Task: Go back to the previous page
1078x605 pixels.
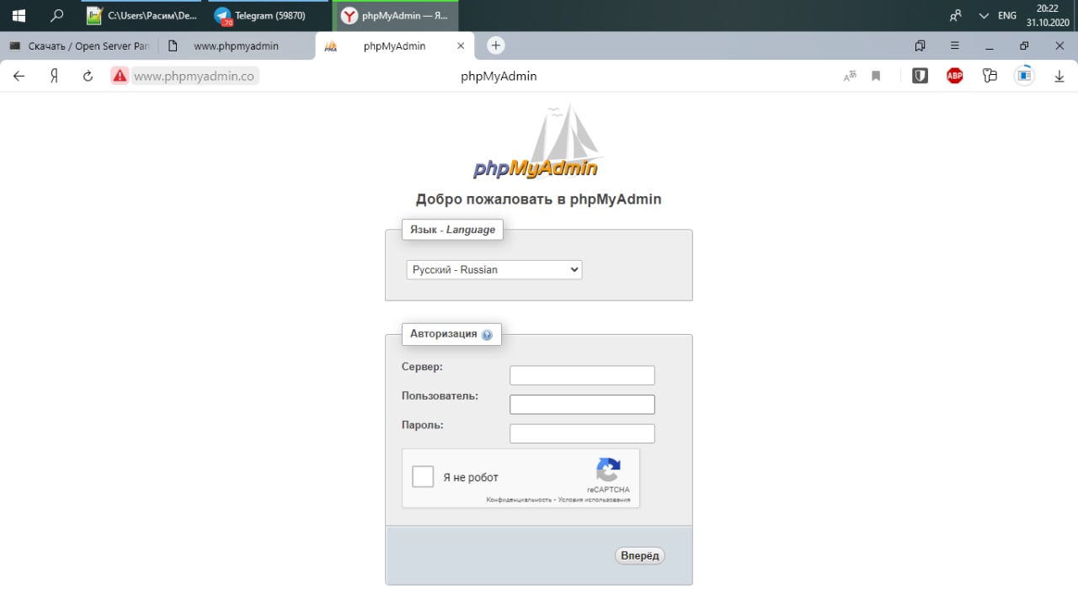Action: [x=19, y=76]
